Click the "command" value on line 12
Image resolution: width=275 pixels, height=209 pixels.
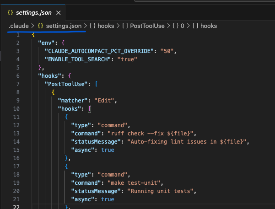(113, 125)
